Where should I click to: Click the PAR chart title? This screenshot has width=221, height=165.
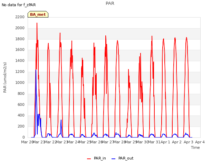pos(110,3)
